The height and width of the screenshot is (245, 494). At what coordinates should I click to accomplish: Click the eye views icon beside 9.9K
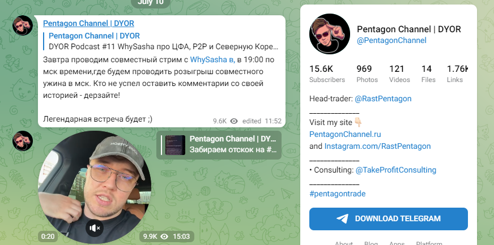164,237
